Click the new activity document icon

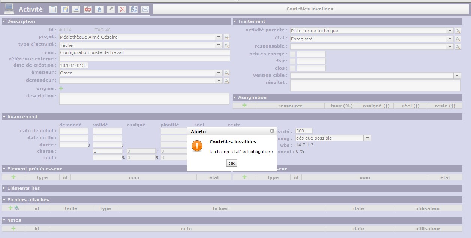click(x=53, y=9)
